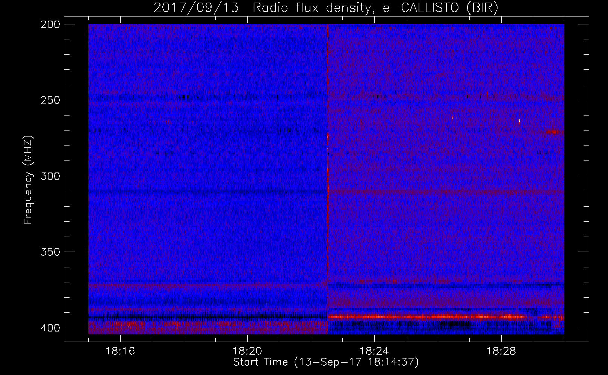Click the 18:20 time tick label
Image resolution: width=608 pixels, height=375 pixels.
[247, 351]
